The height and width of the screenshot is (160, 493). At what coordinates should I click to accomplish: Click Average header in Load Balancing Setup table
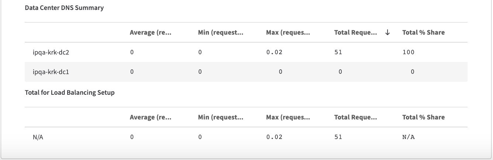coord(151,117)
